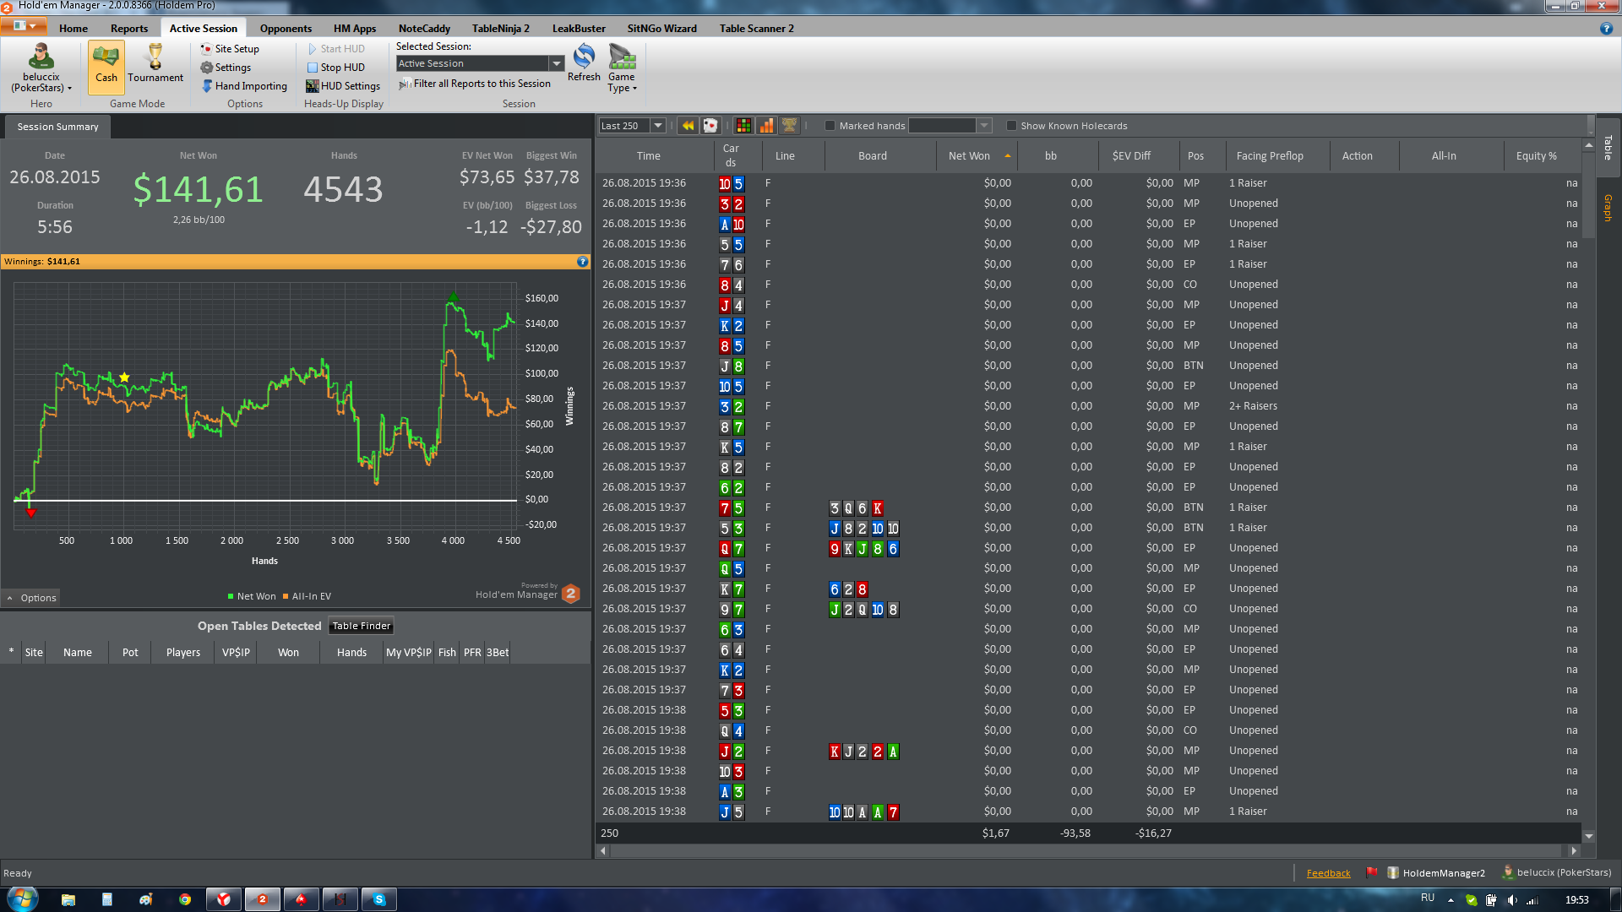The width and height of the screenshot is (1622, 912).
Task: Refresh the active session
Action: tap(584, 63)
